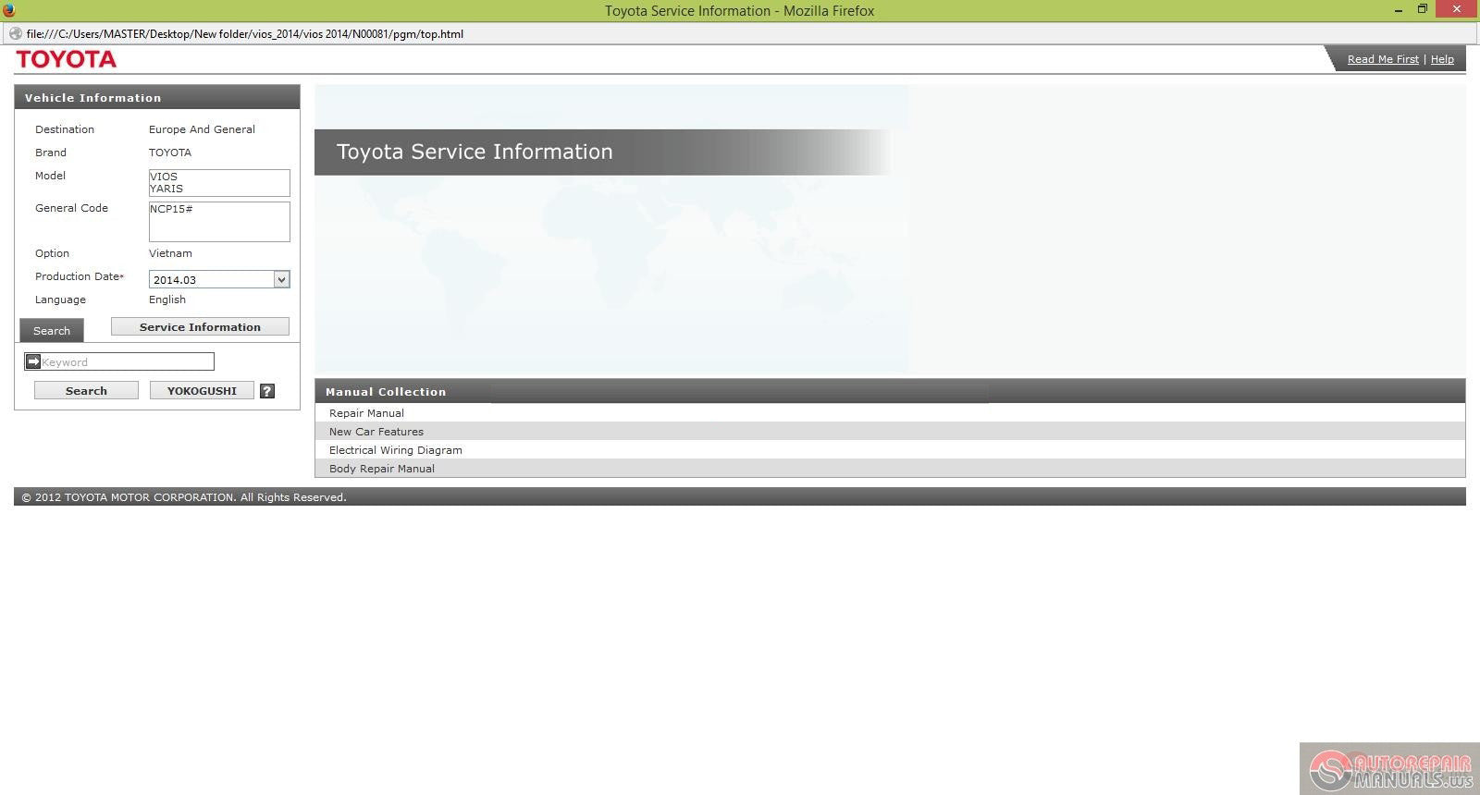This screenshot has width=1480, height=795.
Task: Switch to the Search tab
Action: click(x=52, y=331)
